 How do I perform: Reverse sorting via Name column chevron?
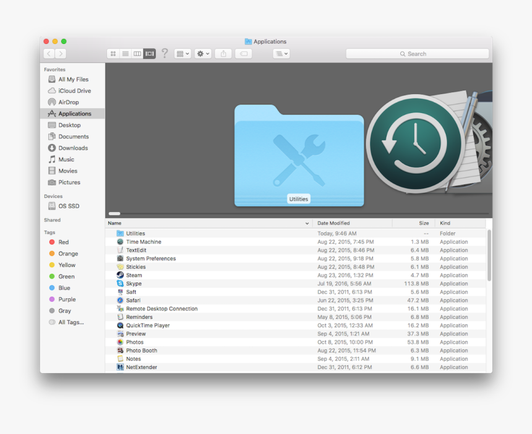pos(307,223)
